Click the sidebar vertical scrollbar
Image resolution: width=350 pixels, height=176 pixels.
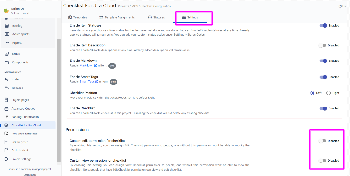tap(59, 97)
